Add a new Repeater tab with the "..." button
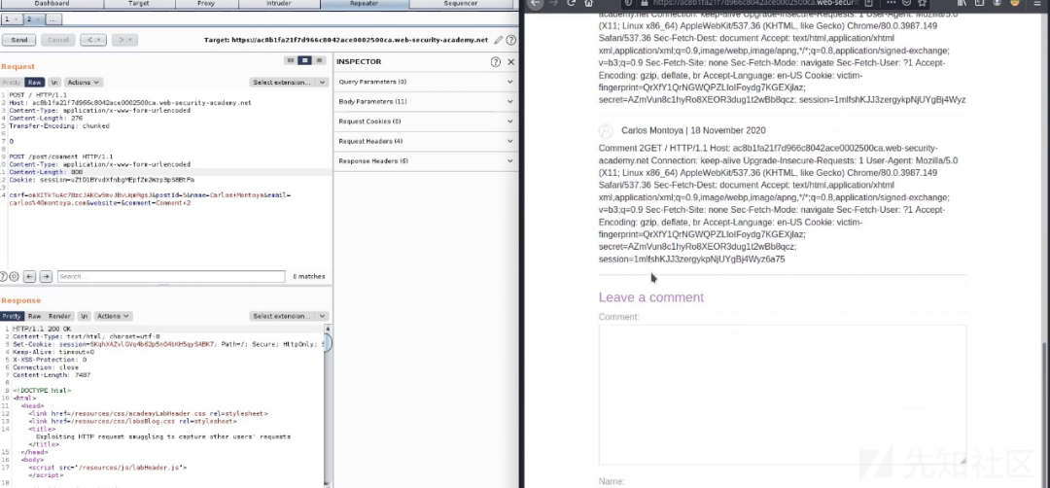This screenshot has height=488, width=1050. pyautogui.click(x=52, y=19)
